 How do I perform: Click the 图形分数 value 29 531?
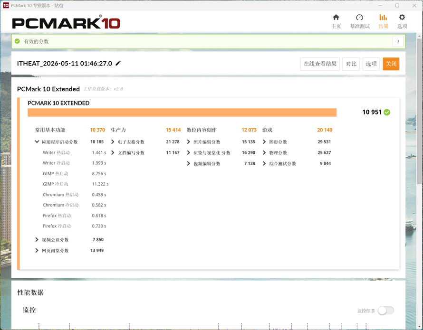click(x=324, y=142)
